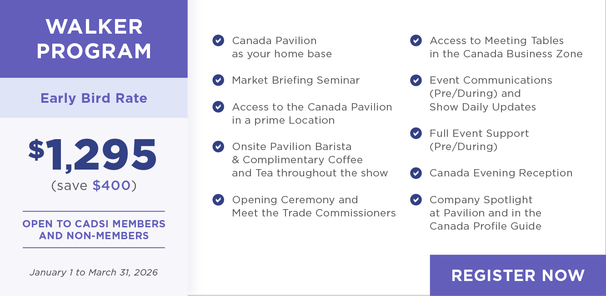Select the Early Bird Rate banner
Screen dimensions: 606x296
[94, 98]
